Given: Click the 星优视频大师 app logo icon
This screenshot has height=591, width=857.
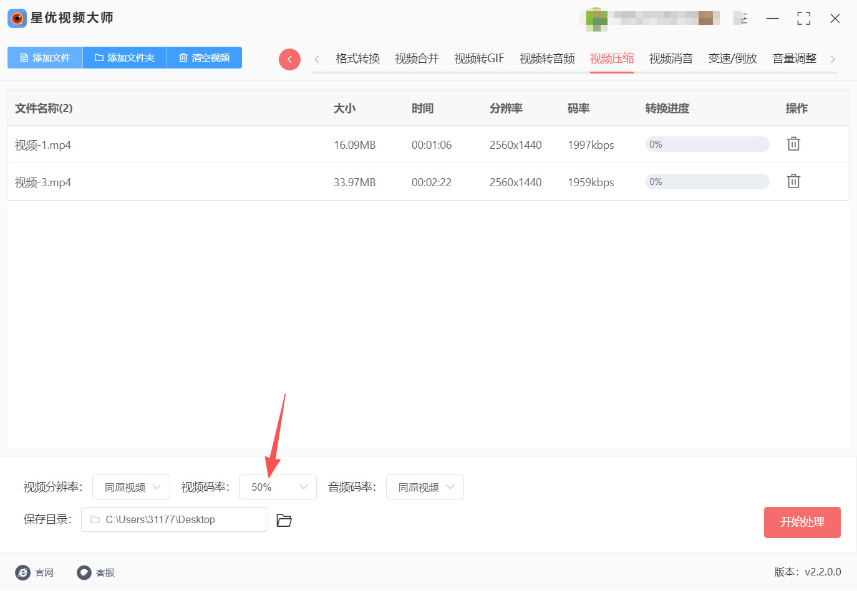Looking at the screenshot, I should coord(17,18).
